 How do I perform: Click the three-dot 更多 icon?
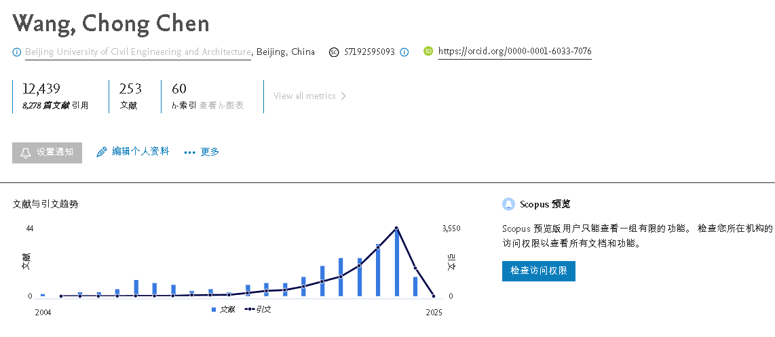(190, 153)
